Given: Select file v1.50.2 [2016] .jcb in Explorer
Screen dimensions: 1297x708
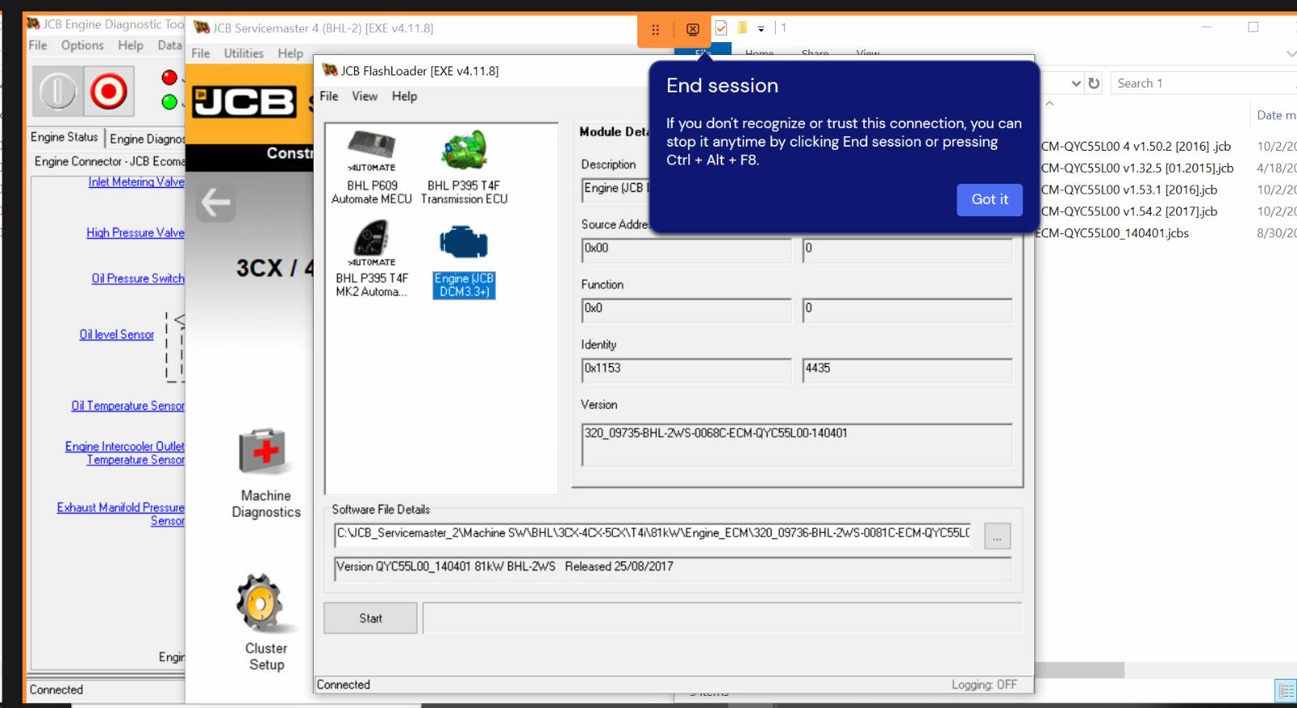Looking at the screenshot, I should click(x=1135, y=147).
